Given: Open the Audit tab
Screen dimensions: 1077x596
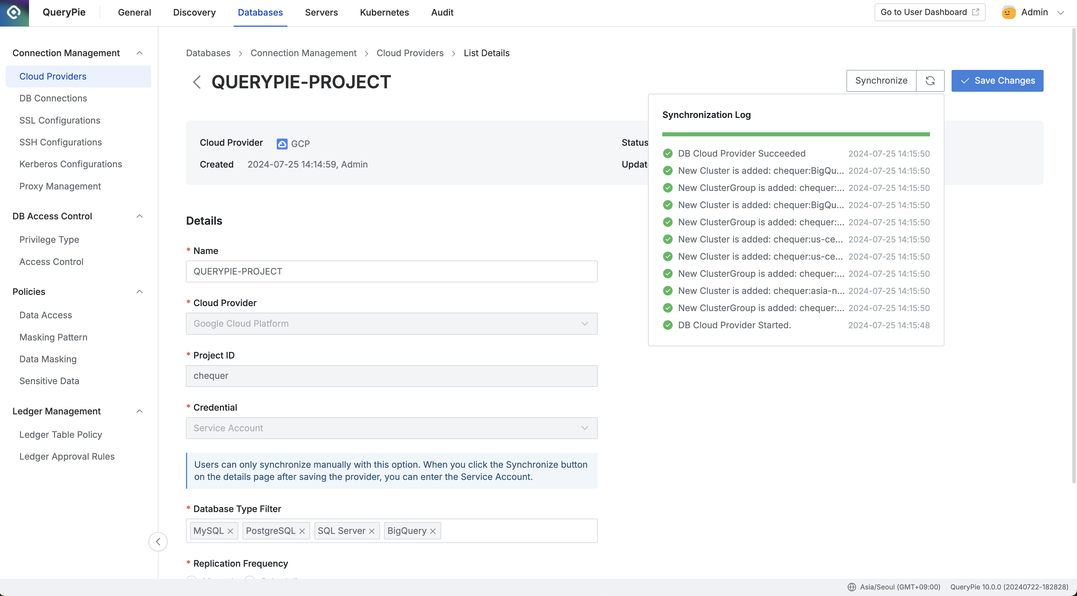Looking at the screenshot, I should [442, 12].
